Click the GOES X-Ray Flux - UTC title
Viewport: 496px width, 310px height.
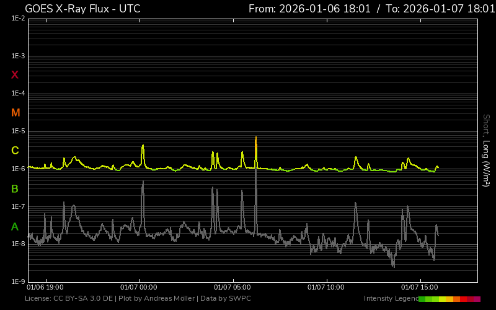(x=82, y=9)
